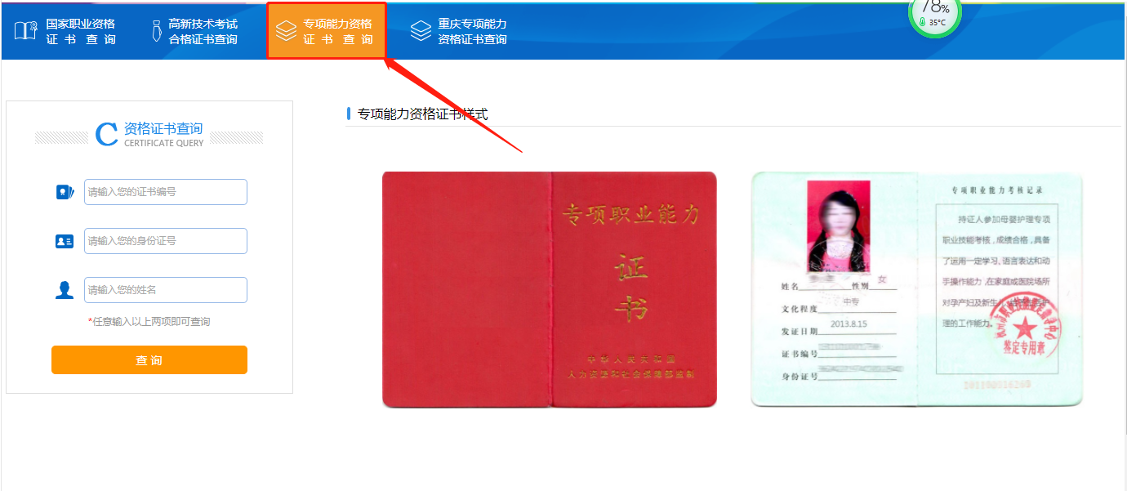1127x491 pixels.
Task: Click the orange 查询 button
Action: (149, 360)
